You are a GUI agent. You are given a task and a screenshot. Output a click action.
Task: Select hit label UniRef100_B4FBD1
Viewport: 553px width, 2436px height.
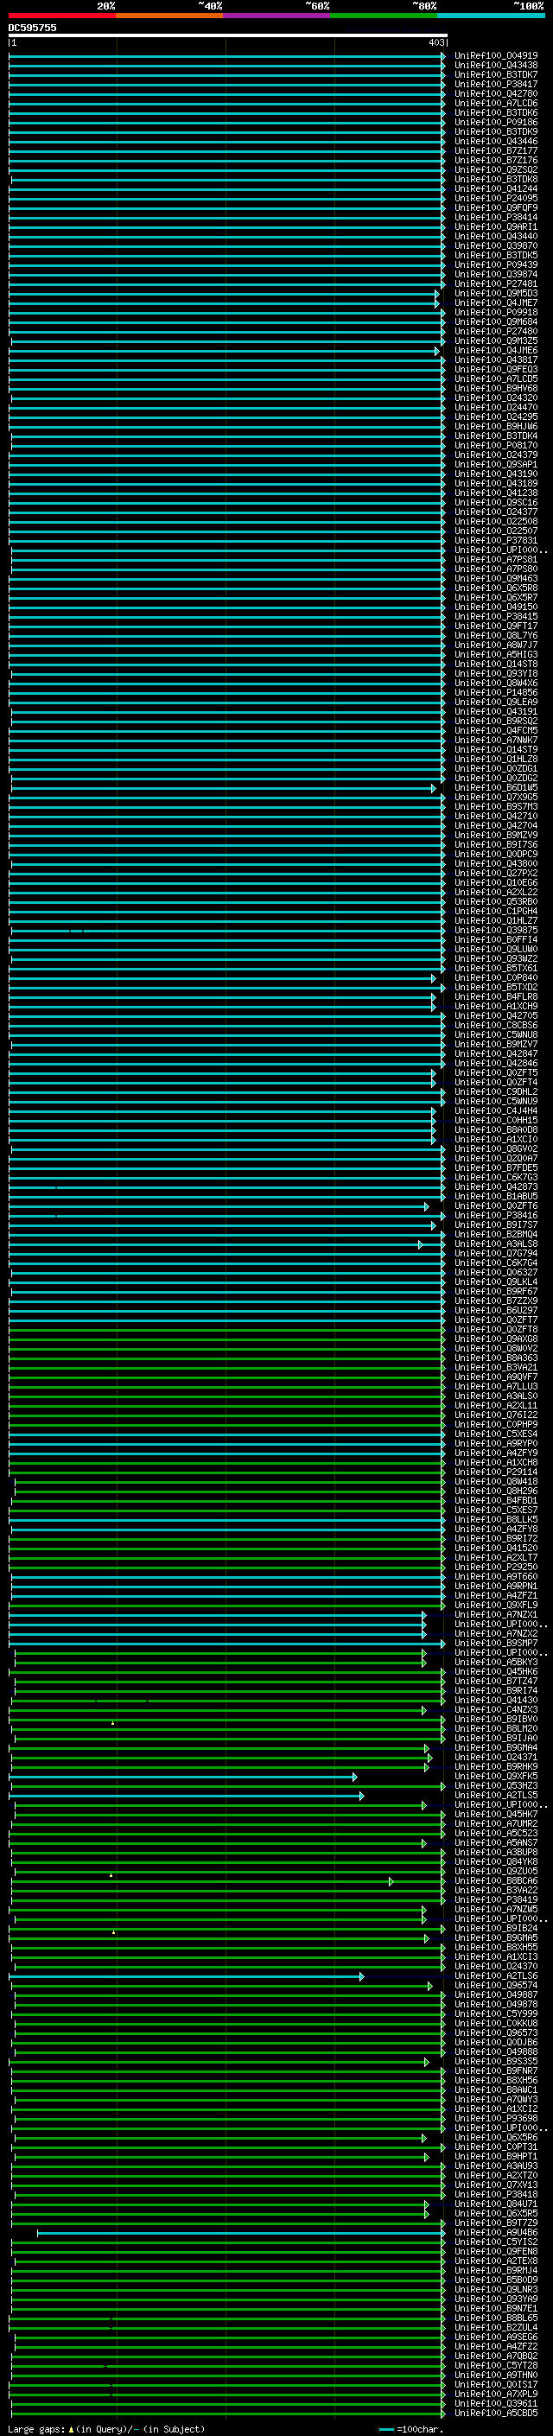click(x=495, y=1500)
